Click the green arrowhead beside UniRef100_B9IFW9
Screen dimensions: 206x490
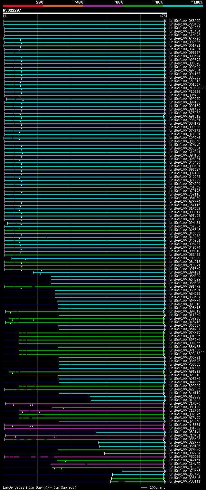pyautogui.click(x=165, y=286)
